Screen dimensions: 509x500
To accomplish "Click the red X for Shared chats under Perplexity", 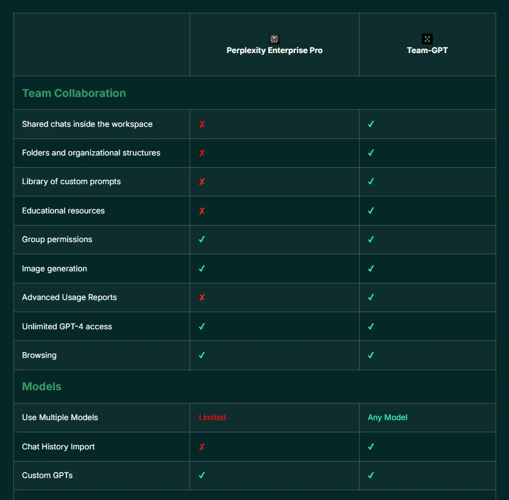I will (x=202, y=124).
